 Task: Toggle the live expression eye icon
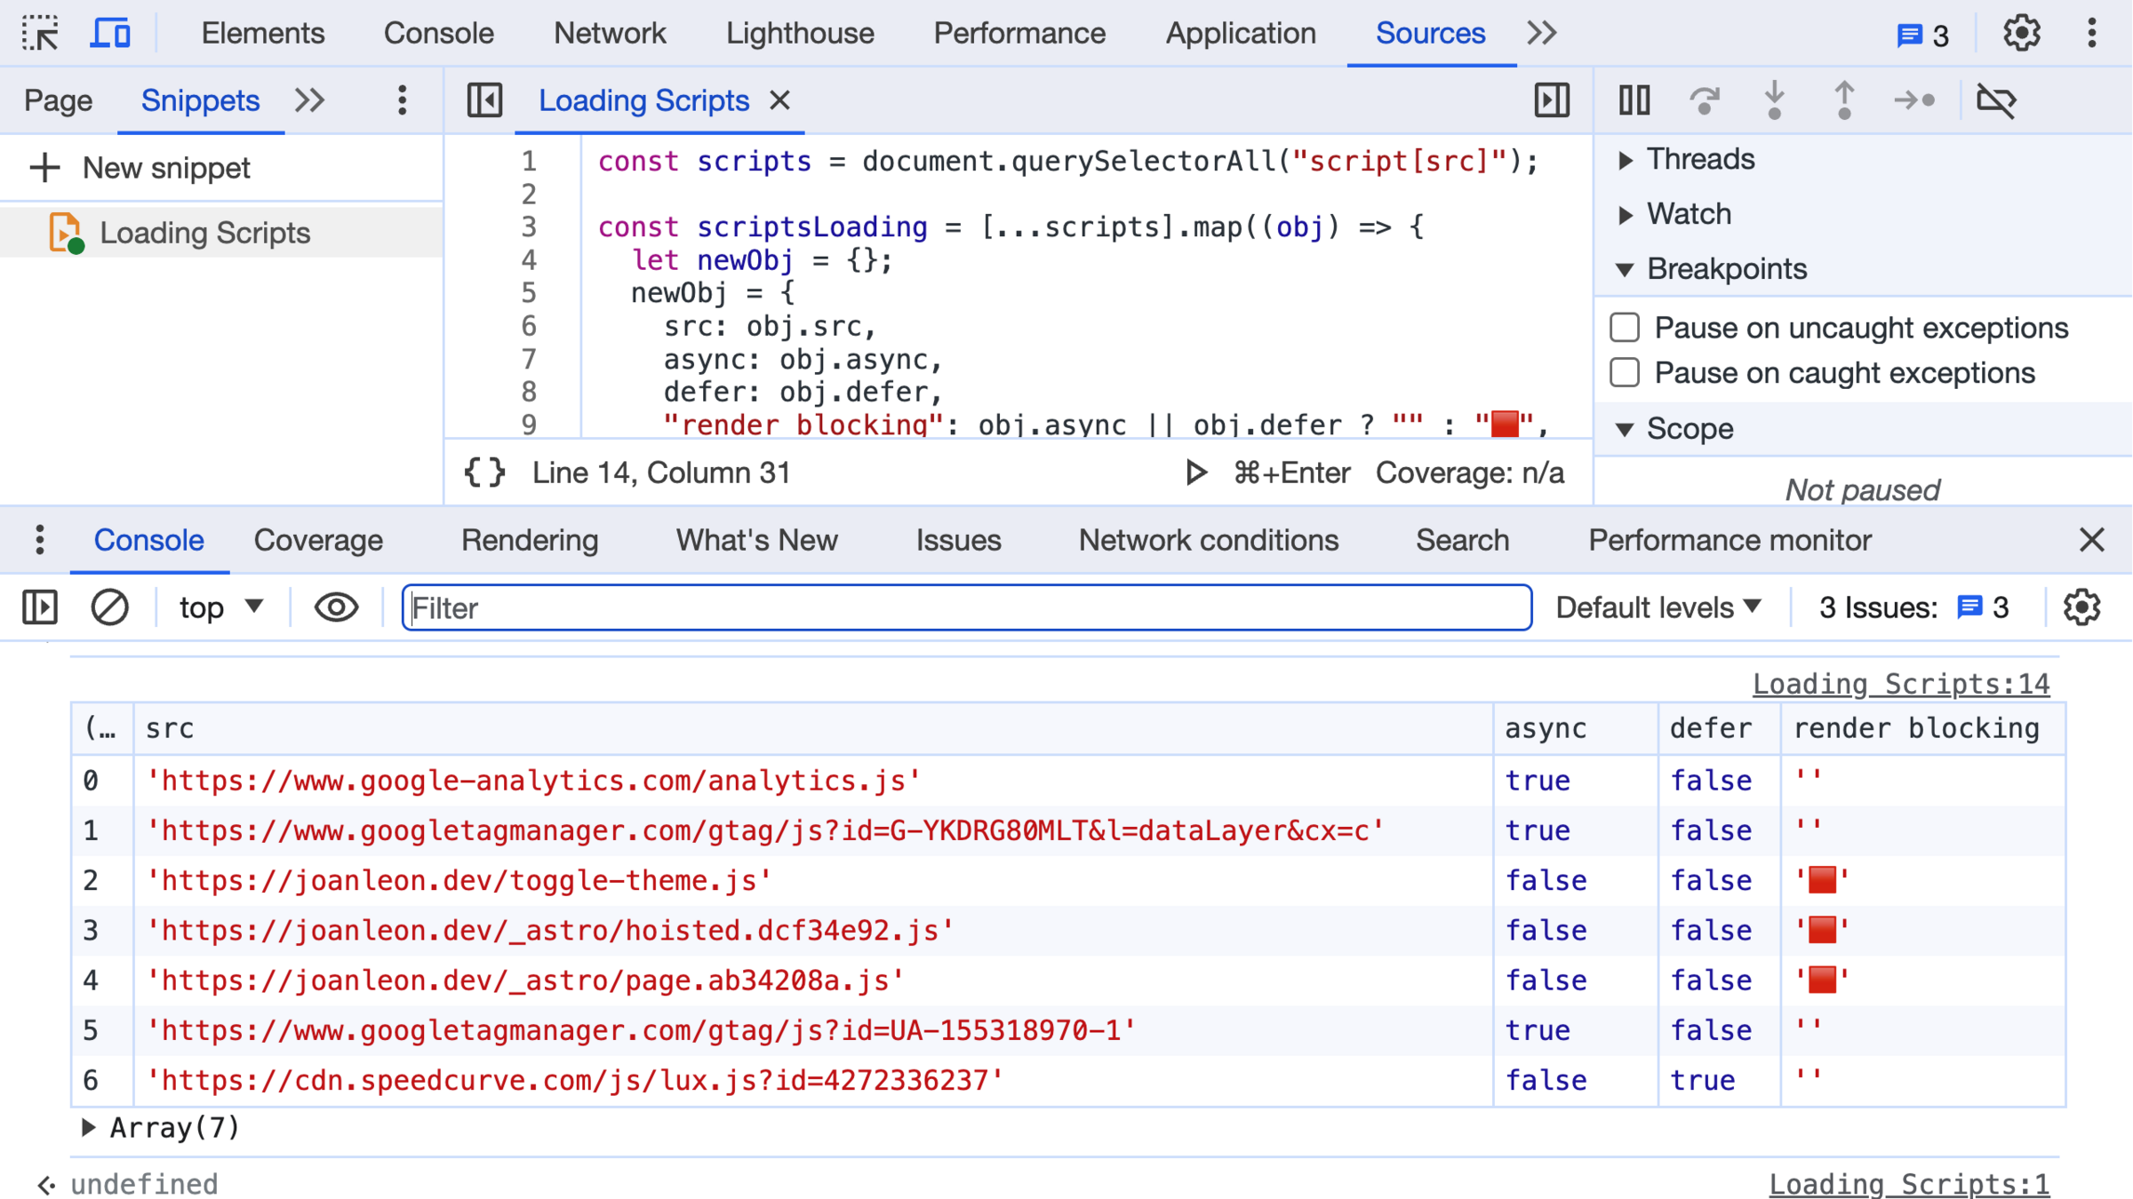336,608
